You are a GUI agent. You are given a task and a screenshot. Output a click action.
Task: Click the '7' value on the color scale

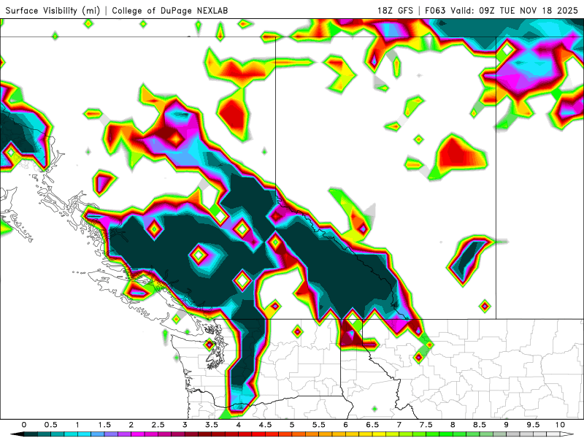coord(399,425)
